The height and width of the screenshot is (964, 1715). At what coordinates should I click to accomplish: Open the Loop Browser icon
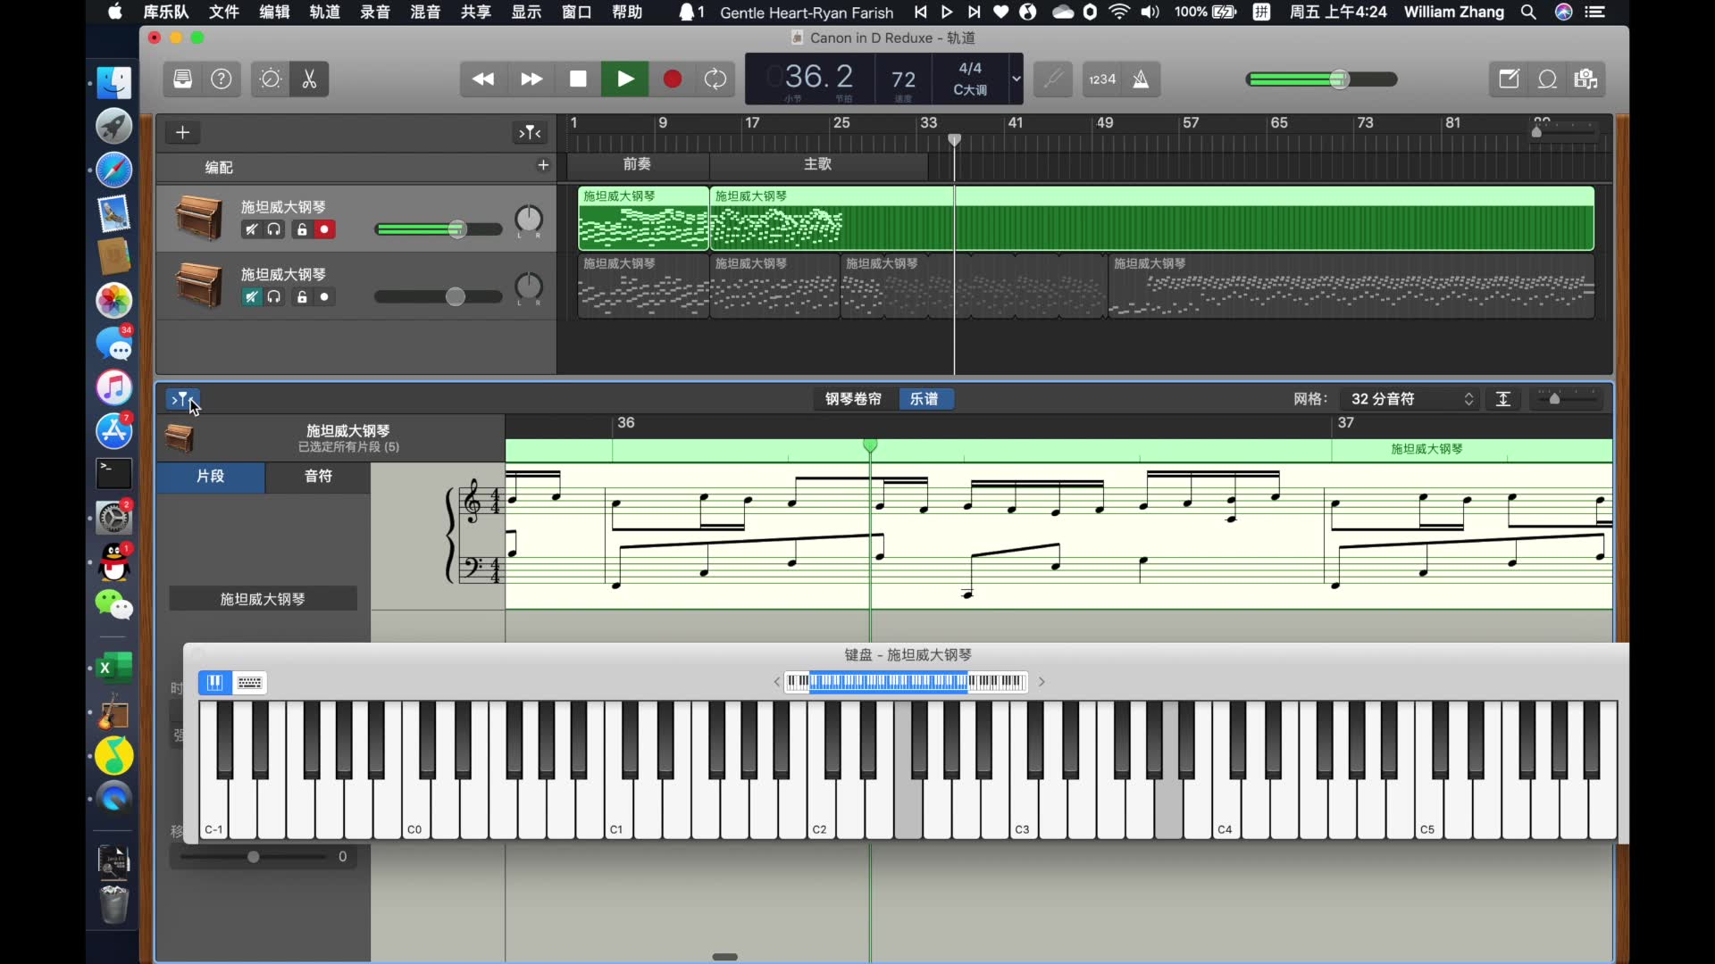[1547, 79]
